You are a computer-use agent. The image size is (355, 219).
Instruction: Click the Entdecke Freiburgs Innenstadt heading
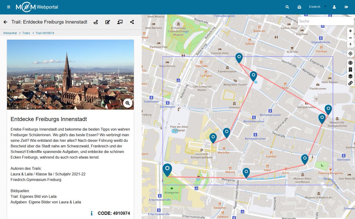click(49, 119)
